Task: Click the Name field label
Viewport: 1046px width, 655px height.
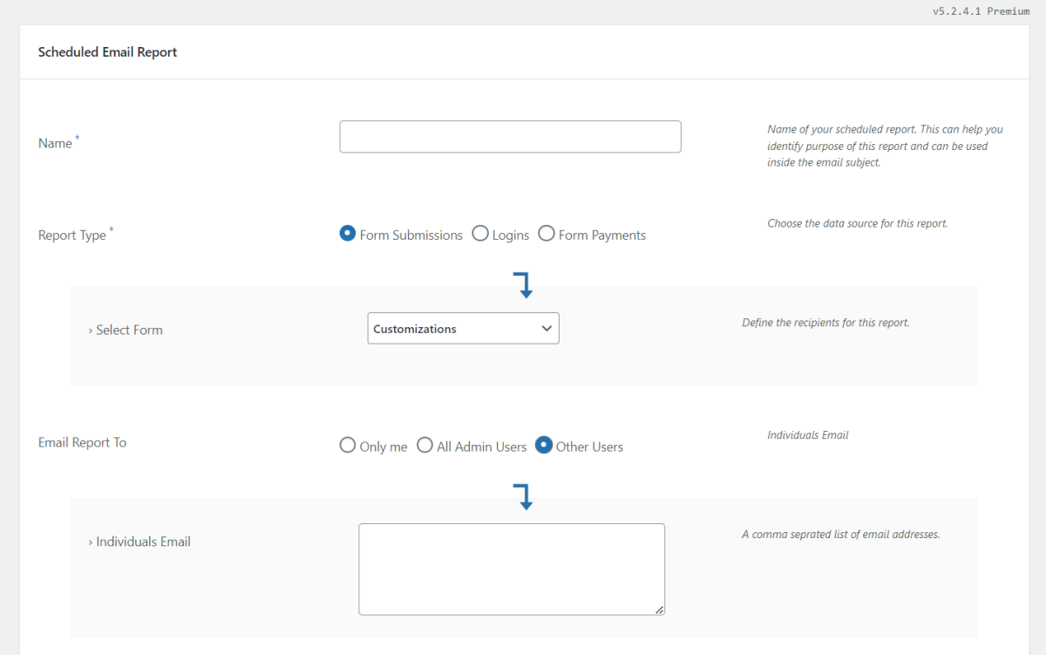Action: pyautogui.click(x=55, y=143)
